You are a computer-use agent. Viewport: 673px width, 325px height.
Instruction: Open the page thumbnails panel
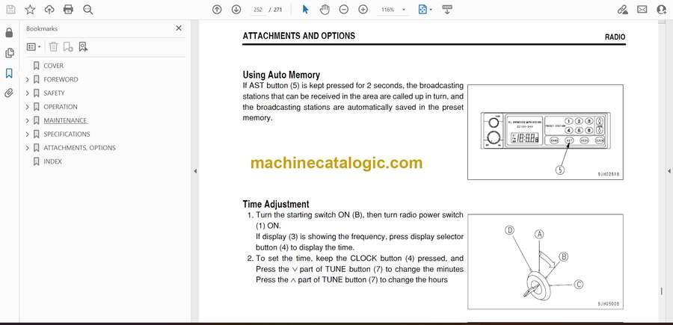click(9, 53)
